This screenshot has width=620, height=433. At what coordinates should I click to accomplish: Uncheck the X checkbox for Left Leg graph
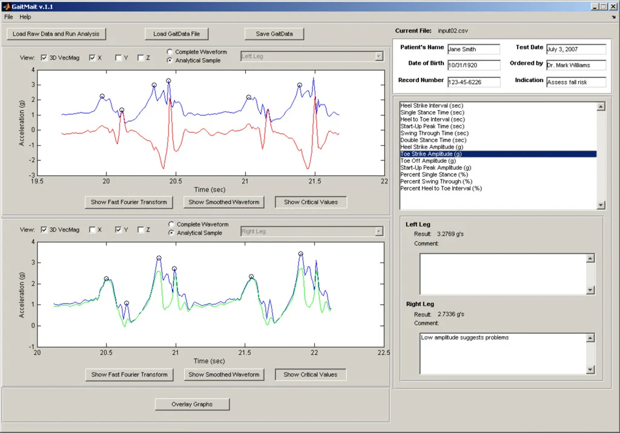point(92,57)
